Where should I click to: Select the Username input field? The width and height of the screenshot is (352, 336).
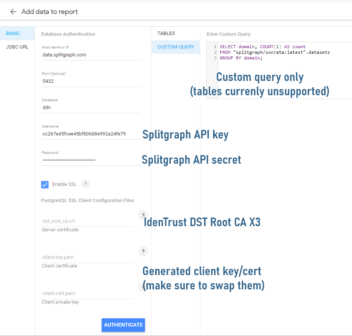91,134
